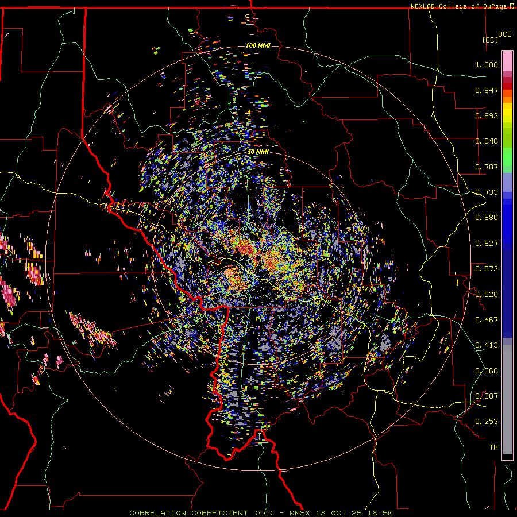The height and width of the screenshot is (517, 517).
Task: Click the DCC label above the color scale
Action: pos(504,34)
